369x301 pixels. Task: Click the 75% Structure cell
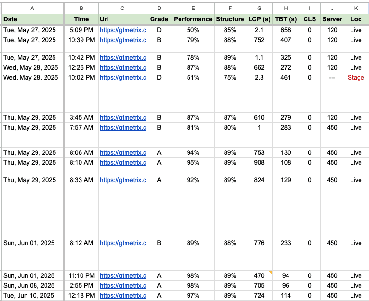[x=230, y=78]
